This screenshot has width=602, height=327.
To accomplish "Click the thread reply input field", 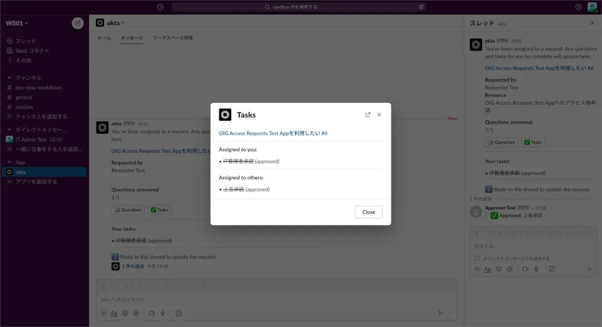I will pos(532,246).
